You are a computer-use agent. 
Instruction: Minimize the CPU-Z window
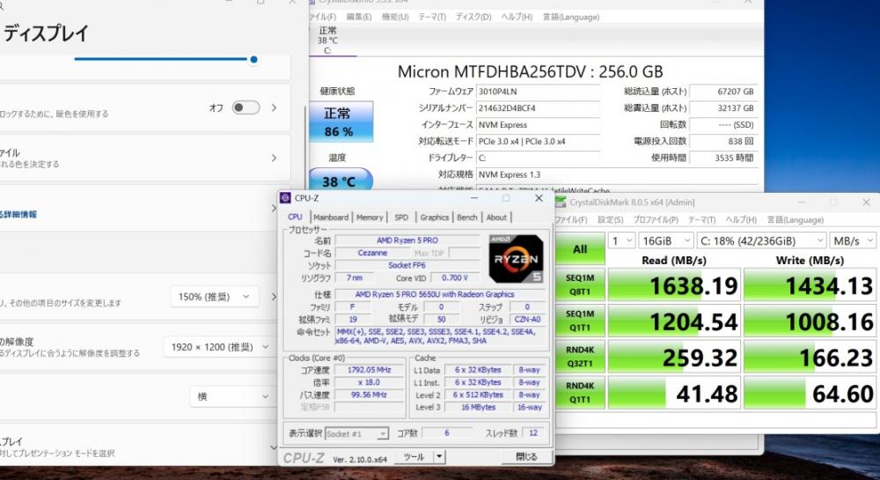tap(474, 198)
